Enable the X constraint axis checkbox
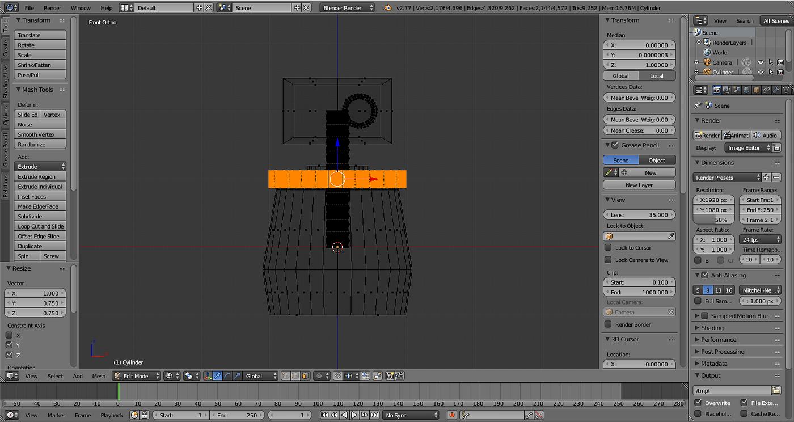The image size is (794, 422). coord(9,335)
